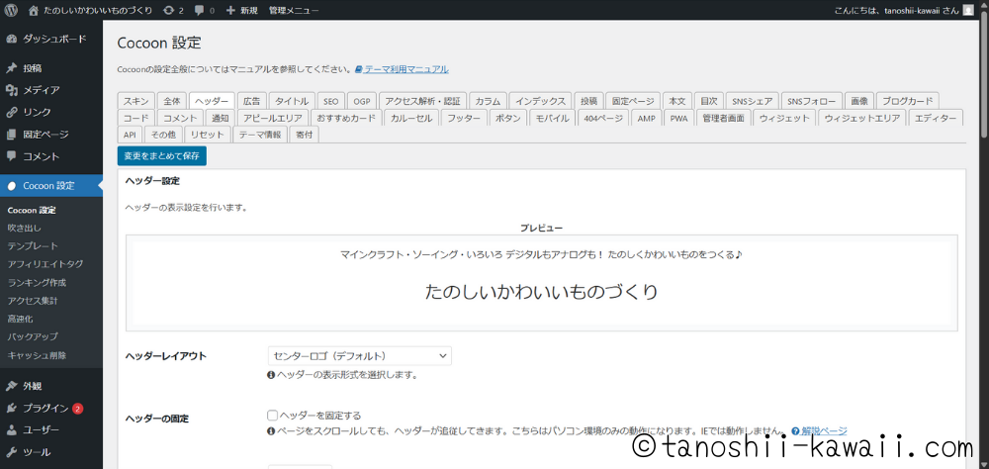
Task: Open the AMP tab
Action: click(647, 118)
